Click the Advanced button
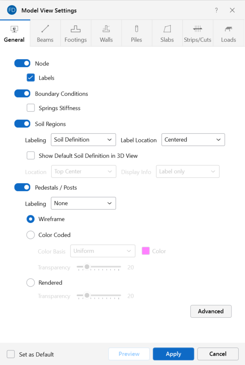Viewport: 245px width, 365px height. coord(211,311)
